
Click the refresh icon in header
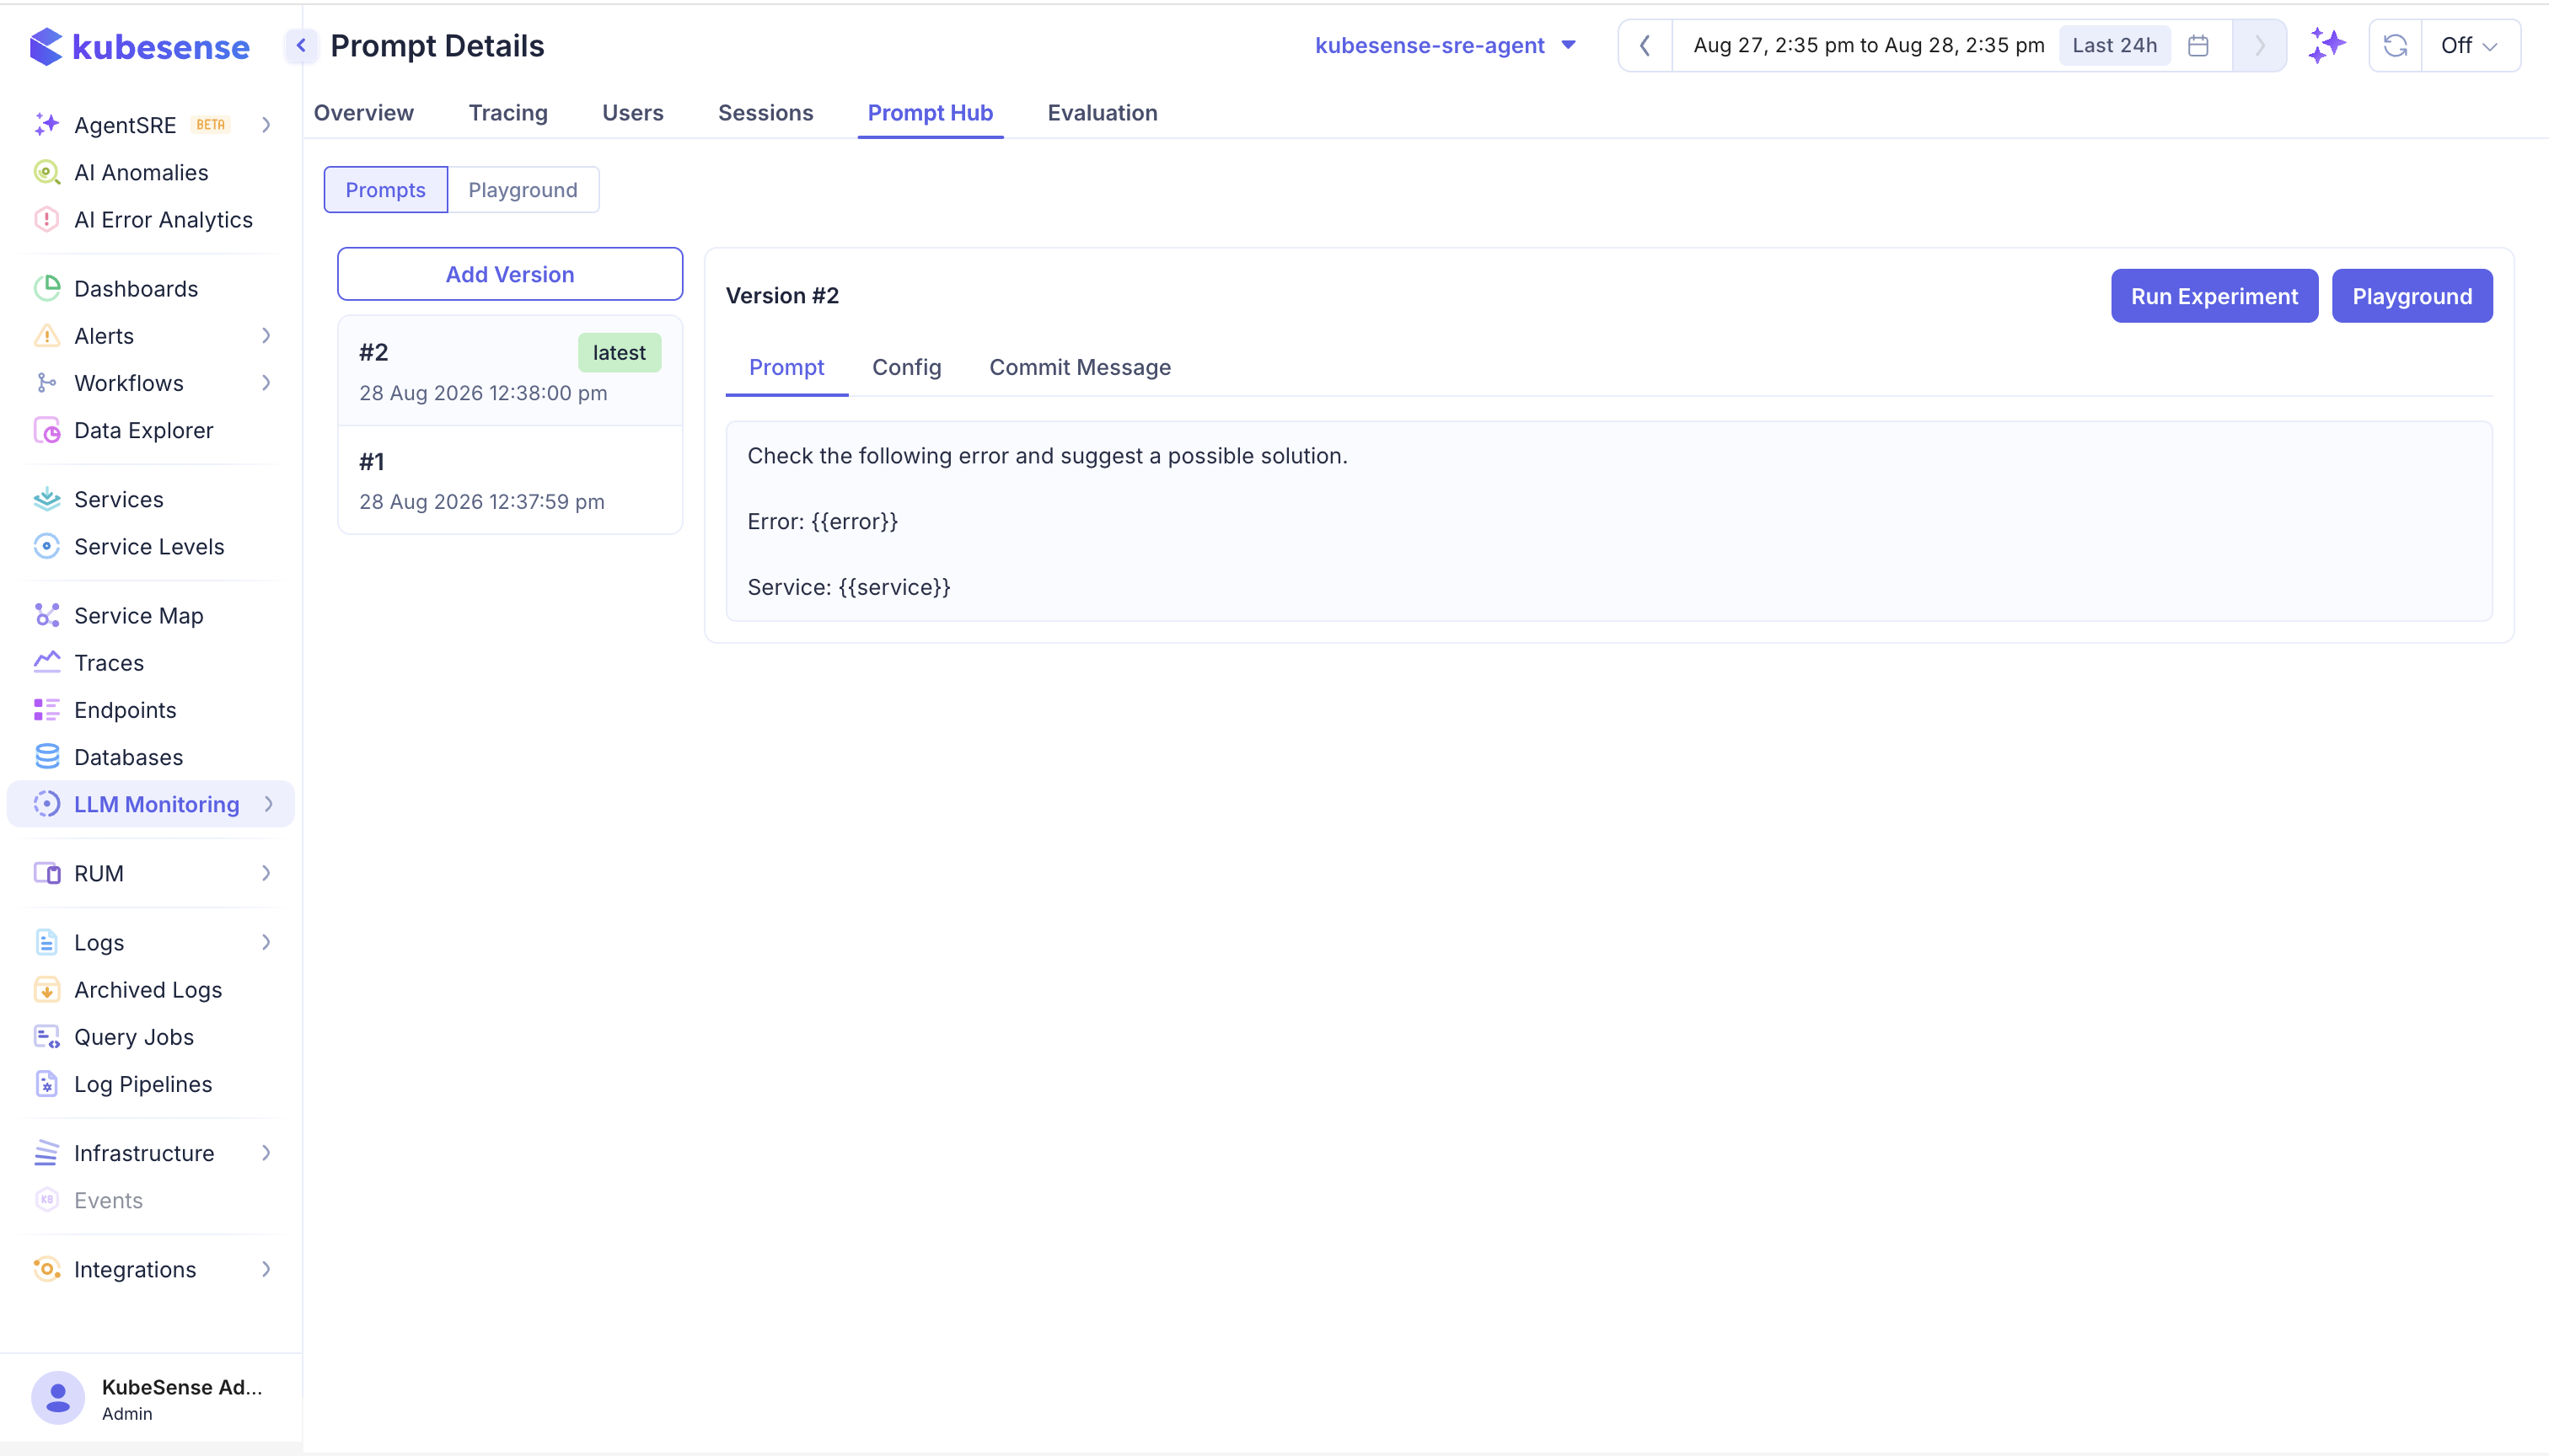click(x=2395, y=46)
